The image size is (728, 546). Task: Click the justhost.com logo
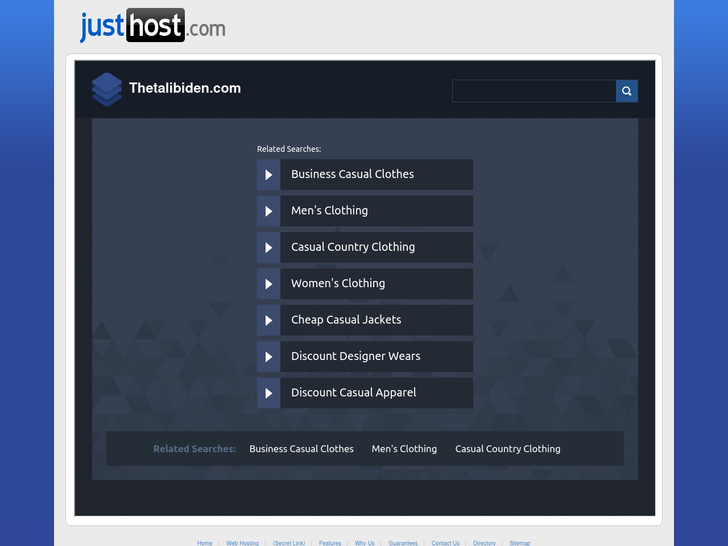(152, 26)
